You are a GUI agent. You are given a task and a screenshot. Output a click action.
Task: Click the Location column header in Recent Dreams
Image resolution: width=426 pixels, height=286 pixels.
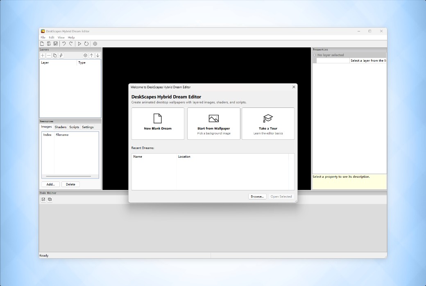pos(233,157)
